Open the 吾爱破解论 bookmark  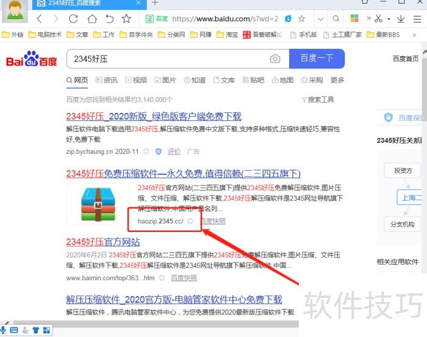click(262, 35)
